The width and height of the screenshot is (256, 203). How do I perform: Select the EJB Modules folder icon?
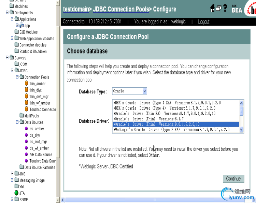16,31
